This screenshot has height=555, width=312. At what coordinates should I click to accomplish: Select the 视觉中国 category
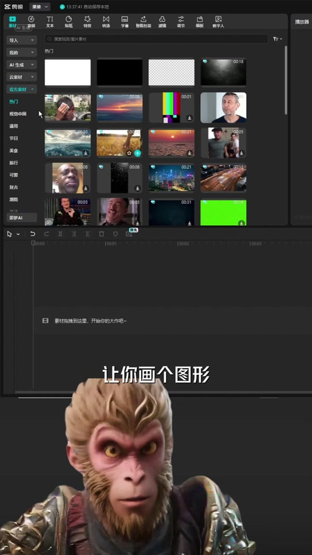(18, 114)
